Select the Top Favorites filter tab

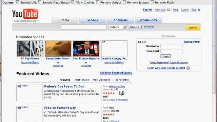121,80
